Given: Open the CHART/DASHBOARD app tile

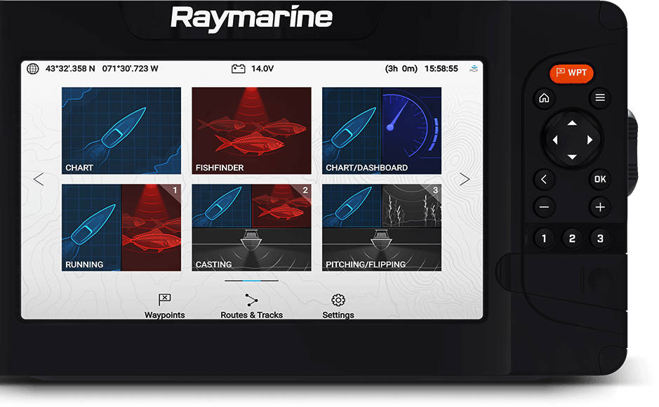Looking at the screenshot, I should [382, 131].
